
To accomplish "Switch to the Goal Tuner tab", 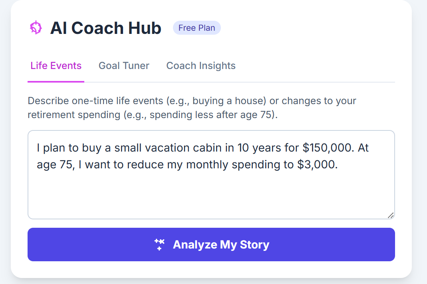I will (124, 65).
